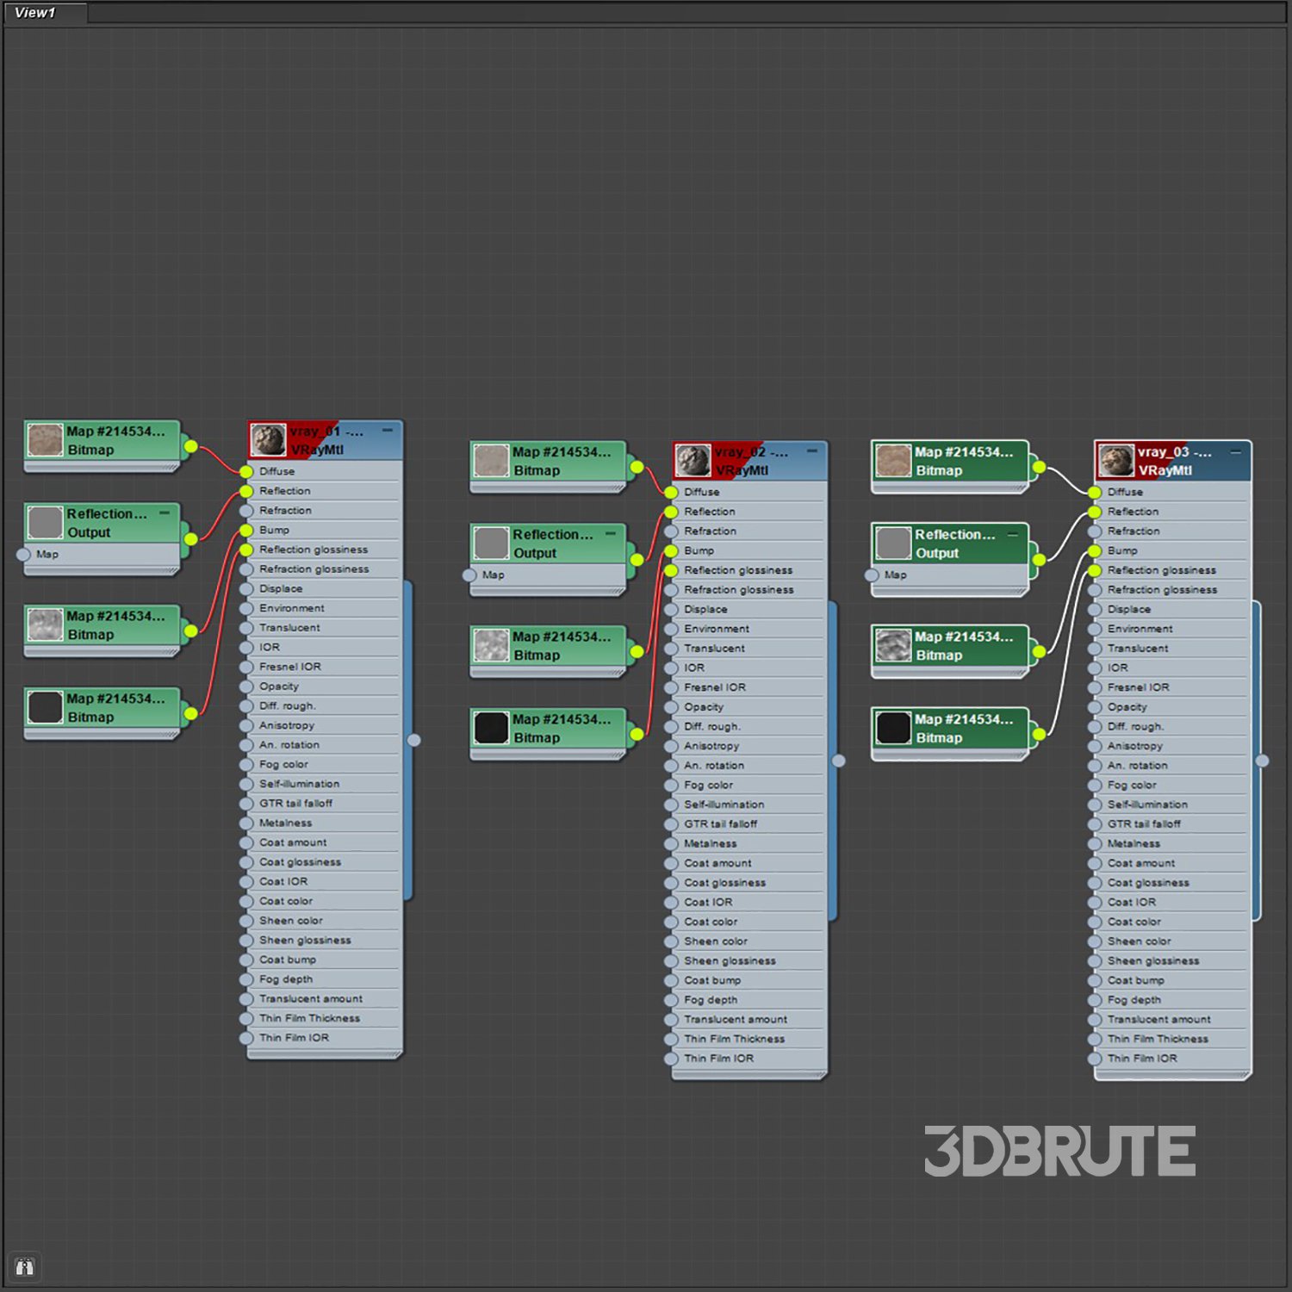
Task: Click Map input socket of leftmost Reflection Output
Action: [x=24, y=555]
